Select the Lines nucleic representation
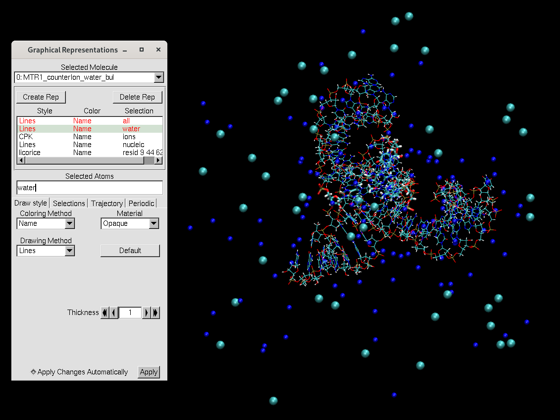The image size is (560, 420). (x=89, y=145)
